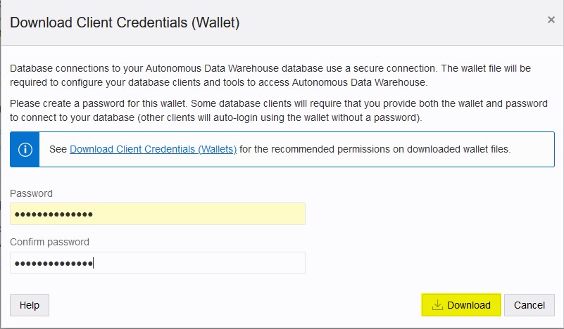The width and height of the screenshot is (564, 329).
Task: Click the dialog title Download Client Credentials (Wallet)
Action: click(125, 22)
